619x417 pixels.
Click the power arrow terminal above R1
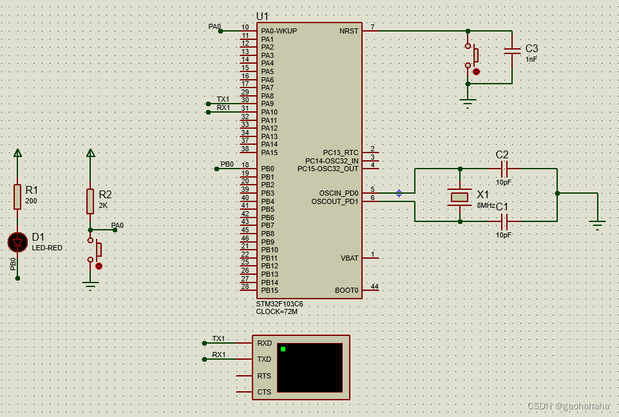click(17, 153)
